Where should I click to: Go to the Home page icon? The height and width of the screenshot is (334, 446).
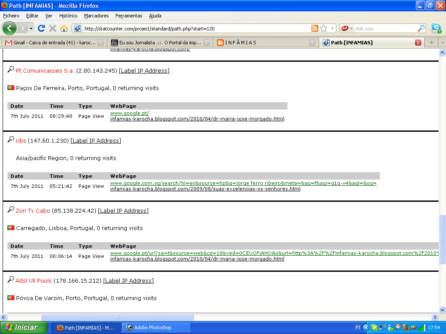(x=64, y=28)
